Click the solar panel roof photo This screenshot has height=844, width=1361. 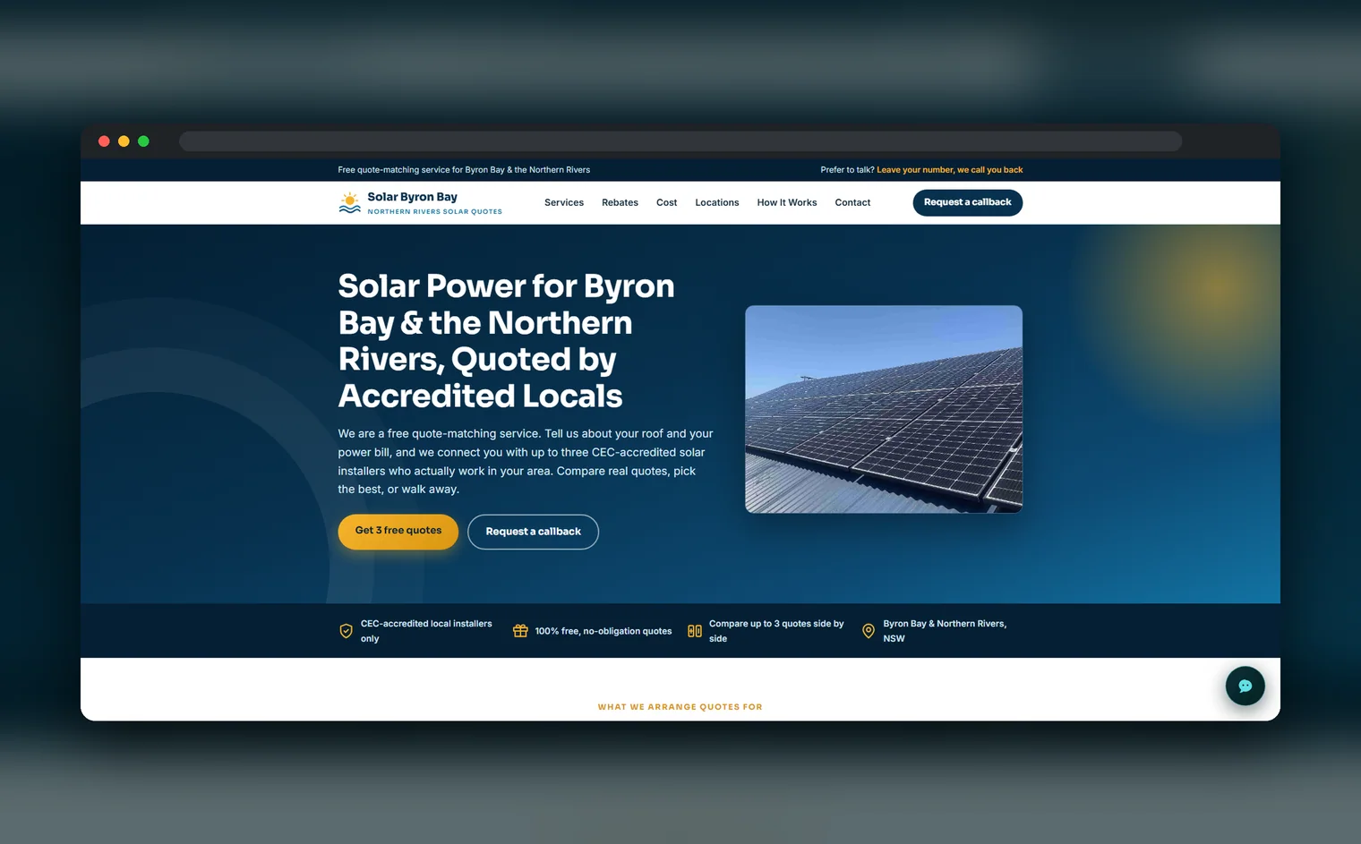884,409
